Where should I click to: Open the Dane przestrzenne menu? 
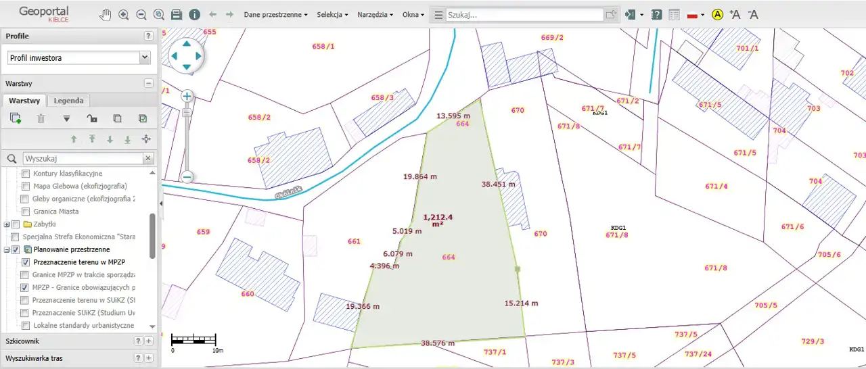[275, 14]
